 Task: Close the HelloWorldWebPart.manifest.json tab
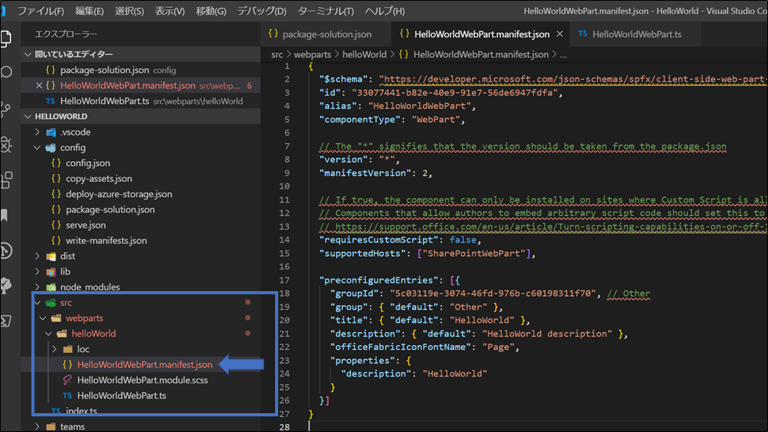tap(560, 34)
